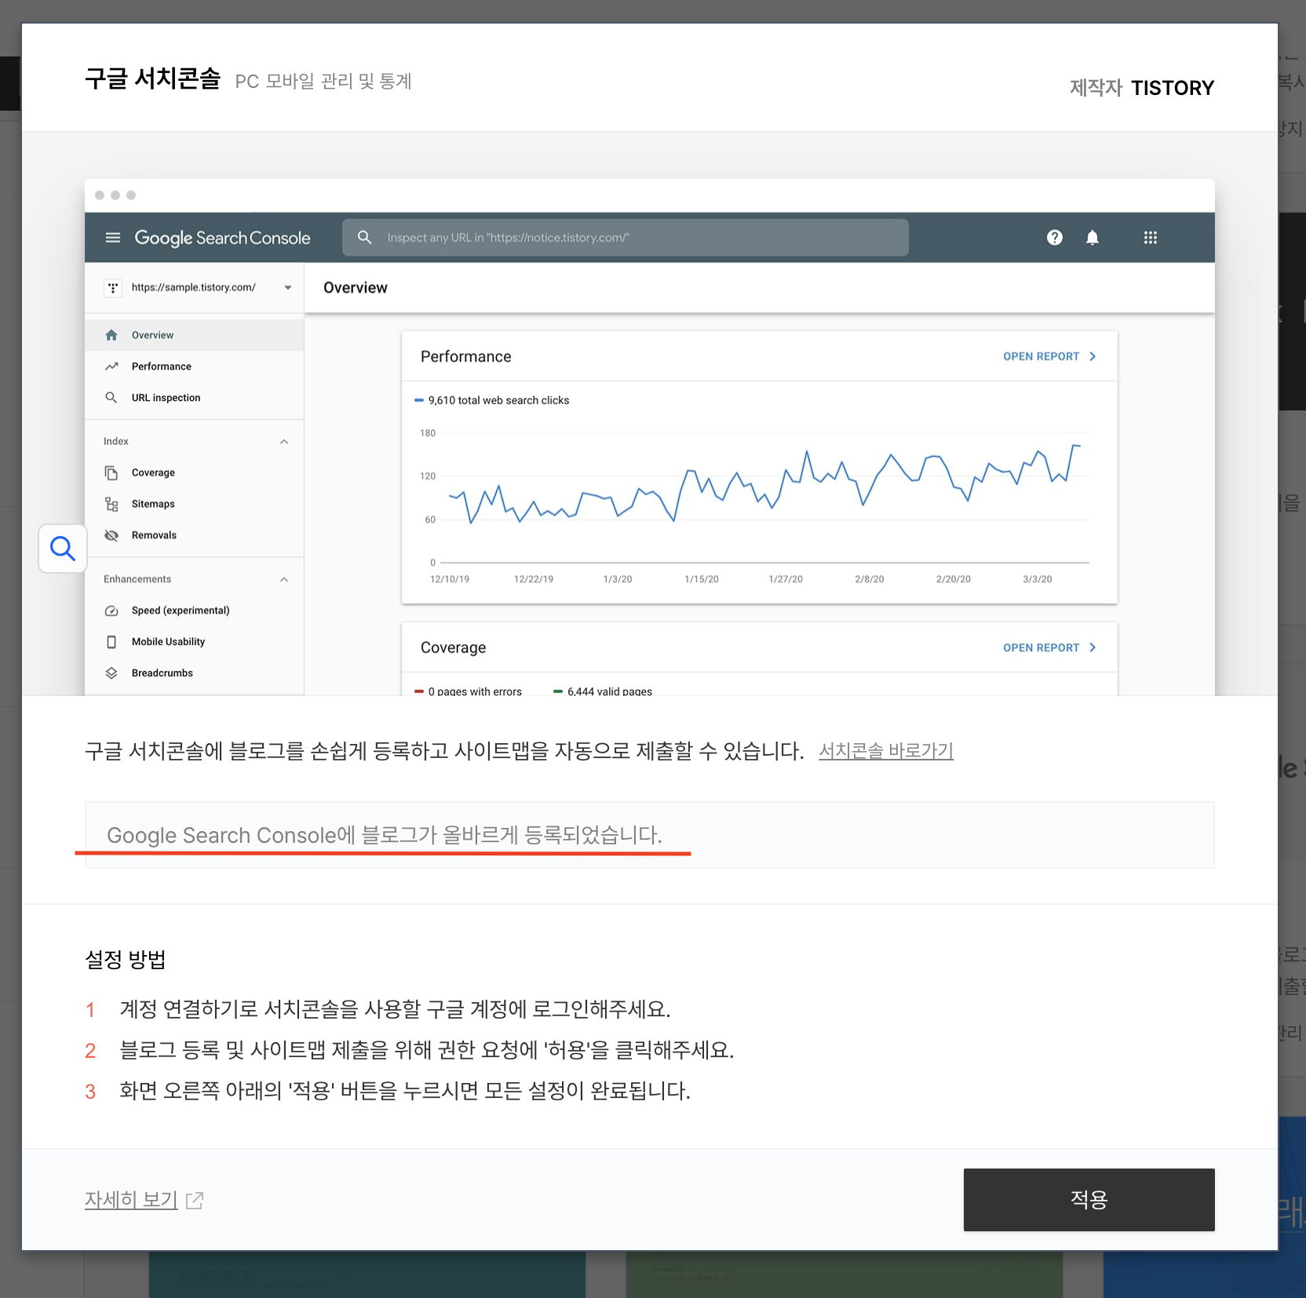Click the Removals crossed-eye icon
Image resolution: width=1306 pixels, height=1298 pixels.
[111, 535]
